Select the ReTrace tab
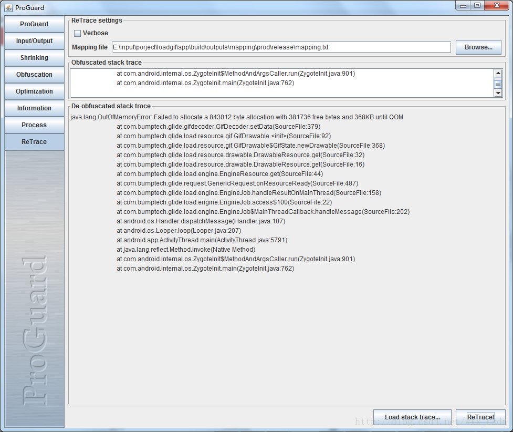 click(34, 142)
